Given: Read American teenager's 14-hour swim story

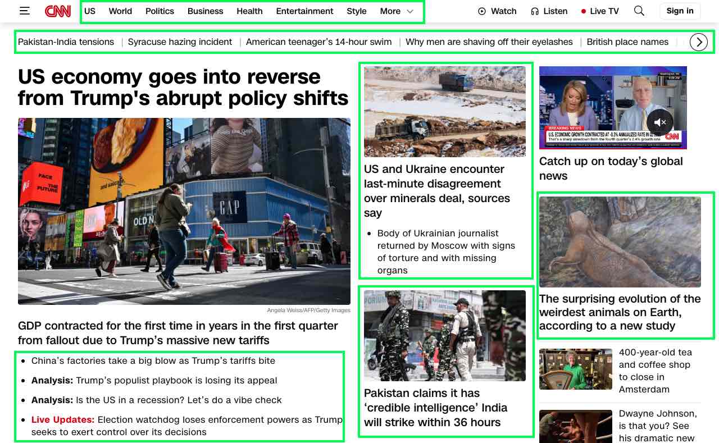Looking at the screenshot, I should click(318, 42).
